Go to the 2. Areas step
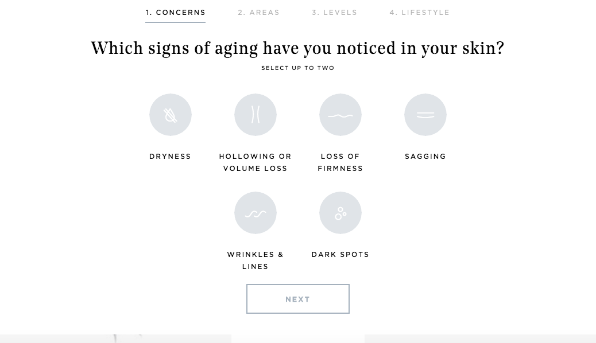Image resolution: width=596 pixels, height=343 pixels. (259, 13)
